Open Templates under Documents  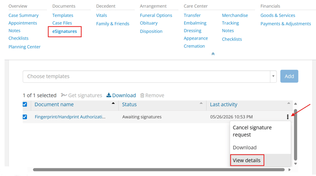[x=63, y=15]
